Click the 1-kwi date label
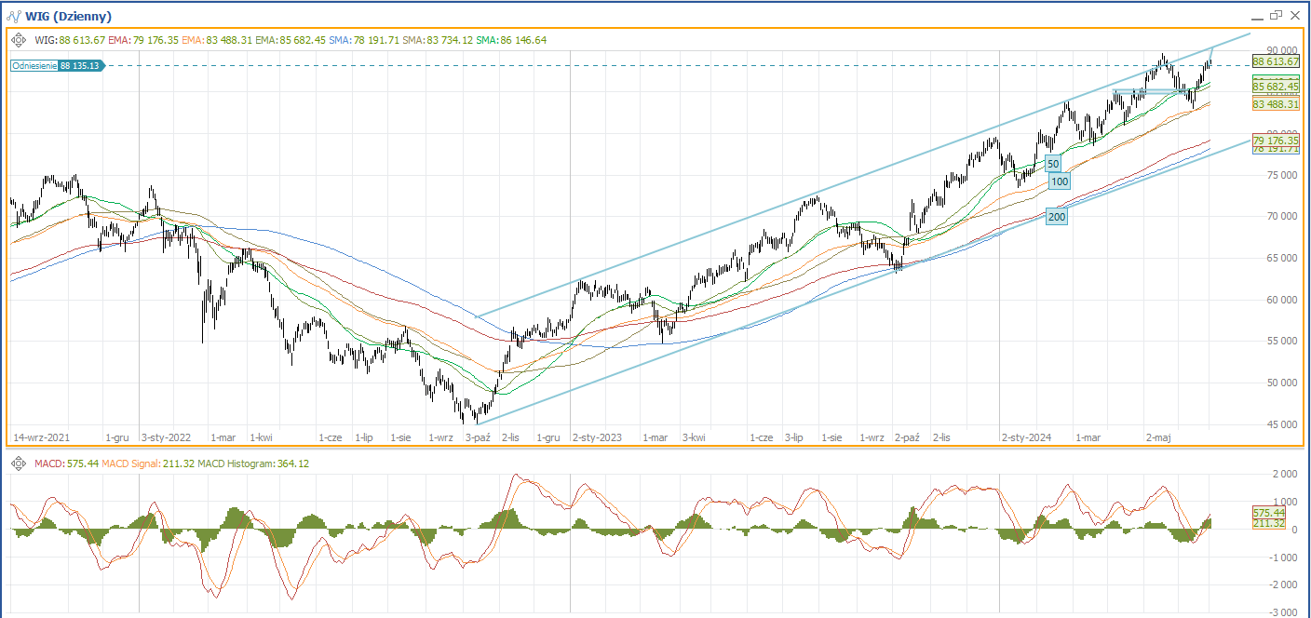1311x618 pixels. 262,437
